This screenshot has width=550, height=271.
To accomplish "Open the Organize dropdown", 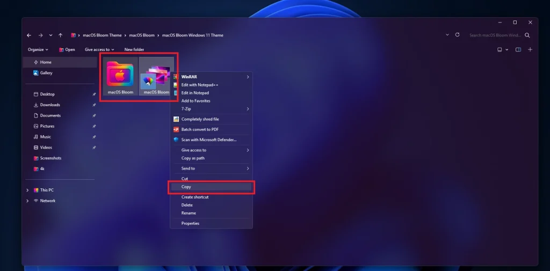I will pyautogui.click(x=38, y=50).
